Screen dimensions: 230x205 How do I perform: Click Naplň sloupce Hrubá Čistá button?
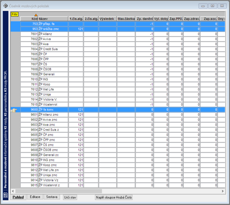pos(114,197)
